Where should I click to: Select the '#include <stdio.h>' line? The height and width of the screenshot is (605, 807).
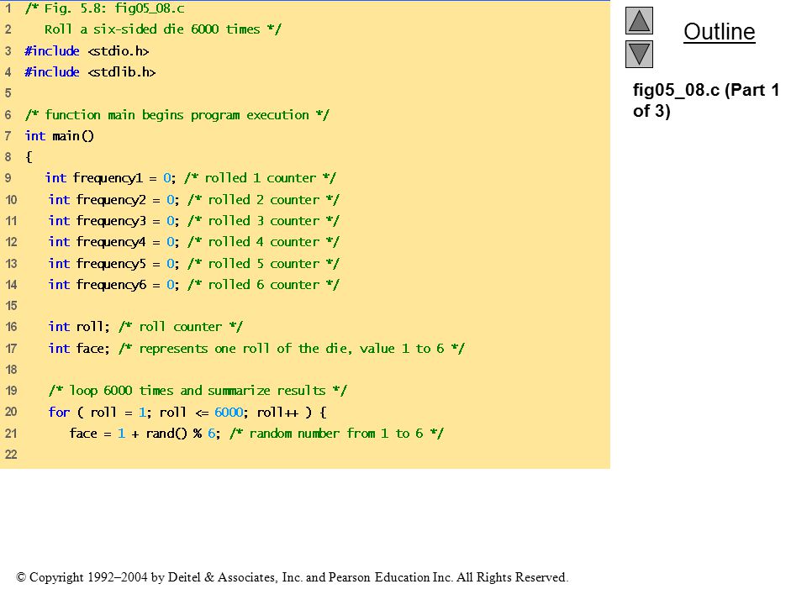pyautogui.click(x=87, y=51)
